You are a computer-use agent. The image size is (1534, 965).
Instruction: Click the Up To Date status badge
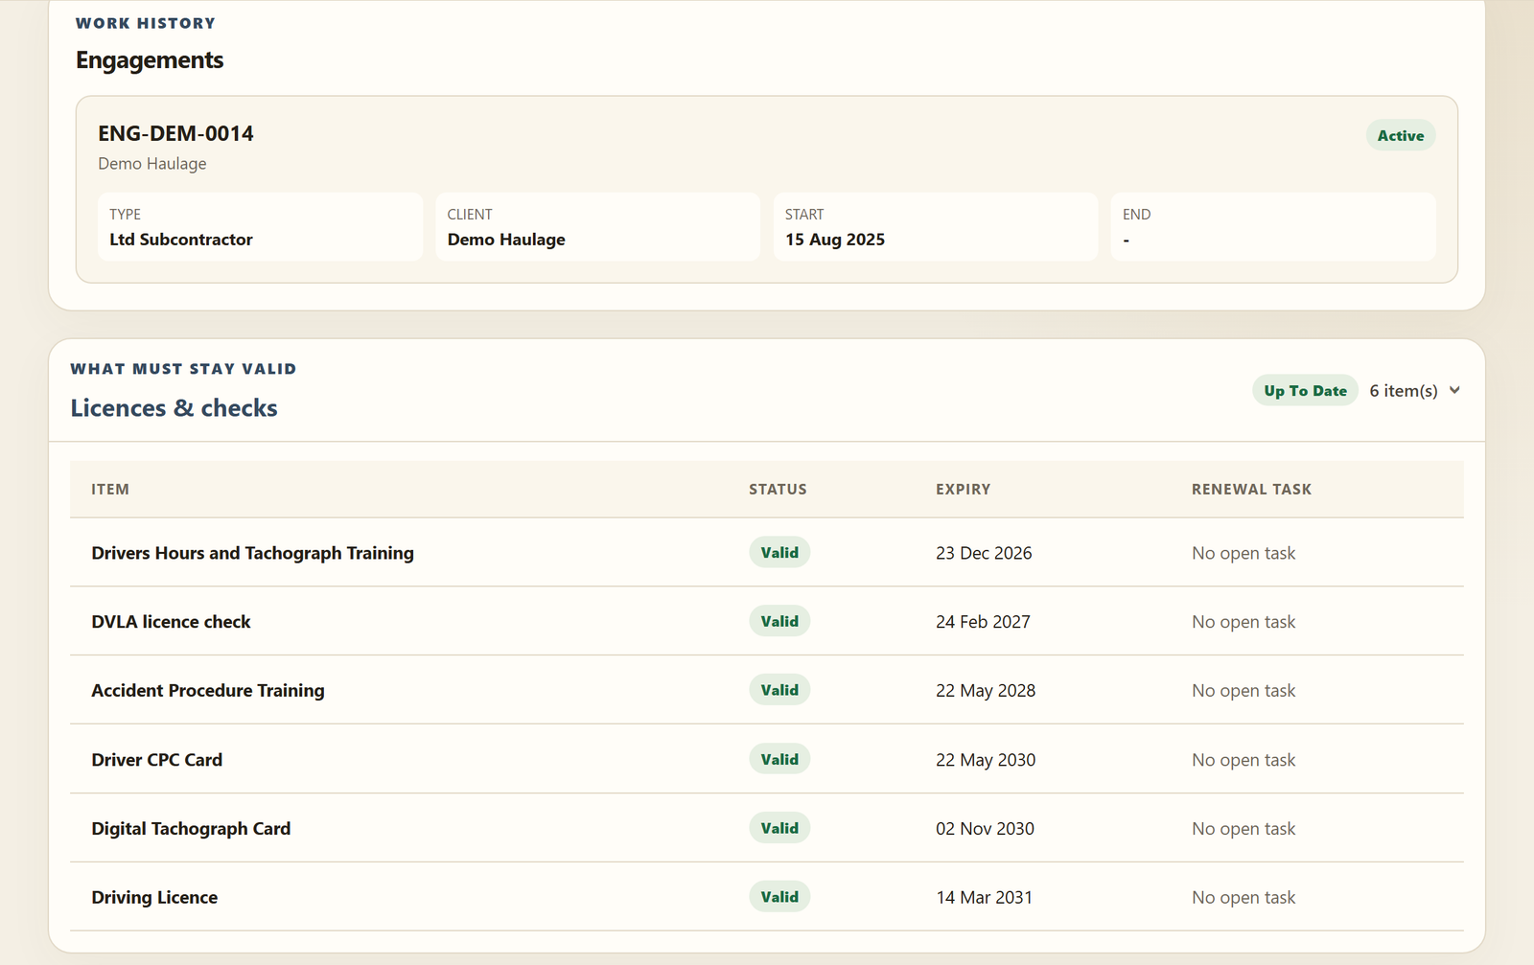[x=1305, y=390]
